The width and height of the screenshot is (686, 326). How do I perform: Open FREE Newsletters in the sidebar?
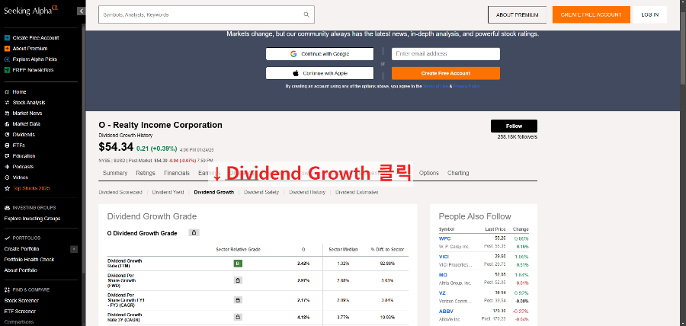(x=33, y=70)
